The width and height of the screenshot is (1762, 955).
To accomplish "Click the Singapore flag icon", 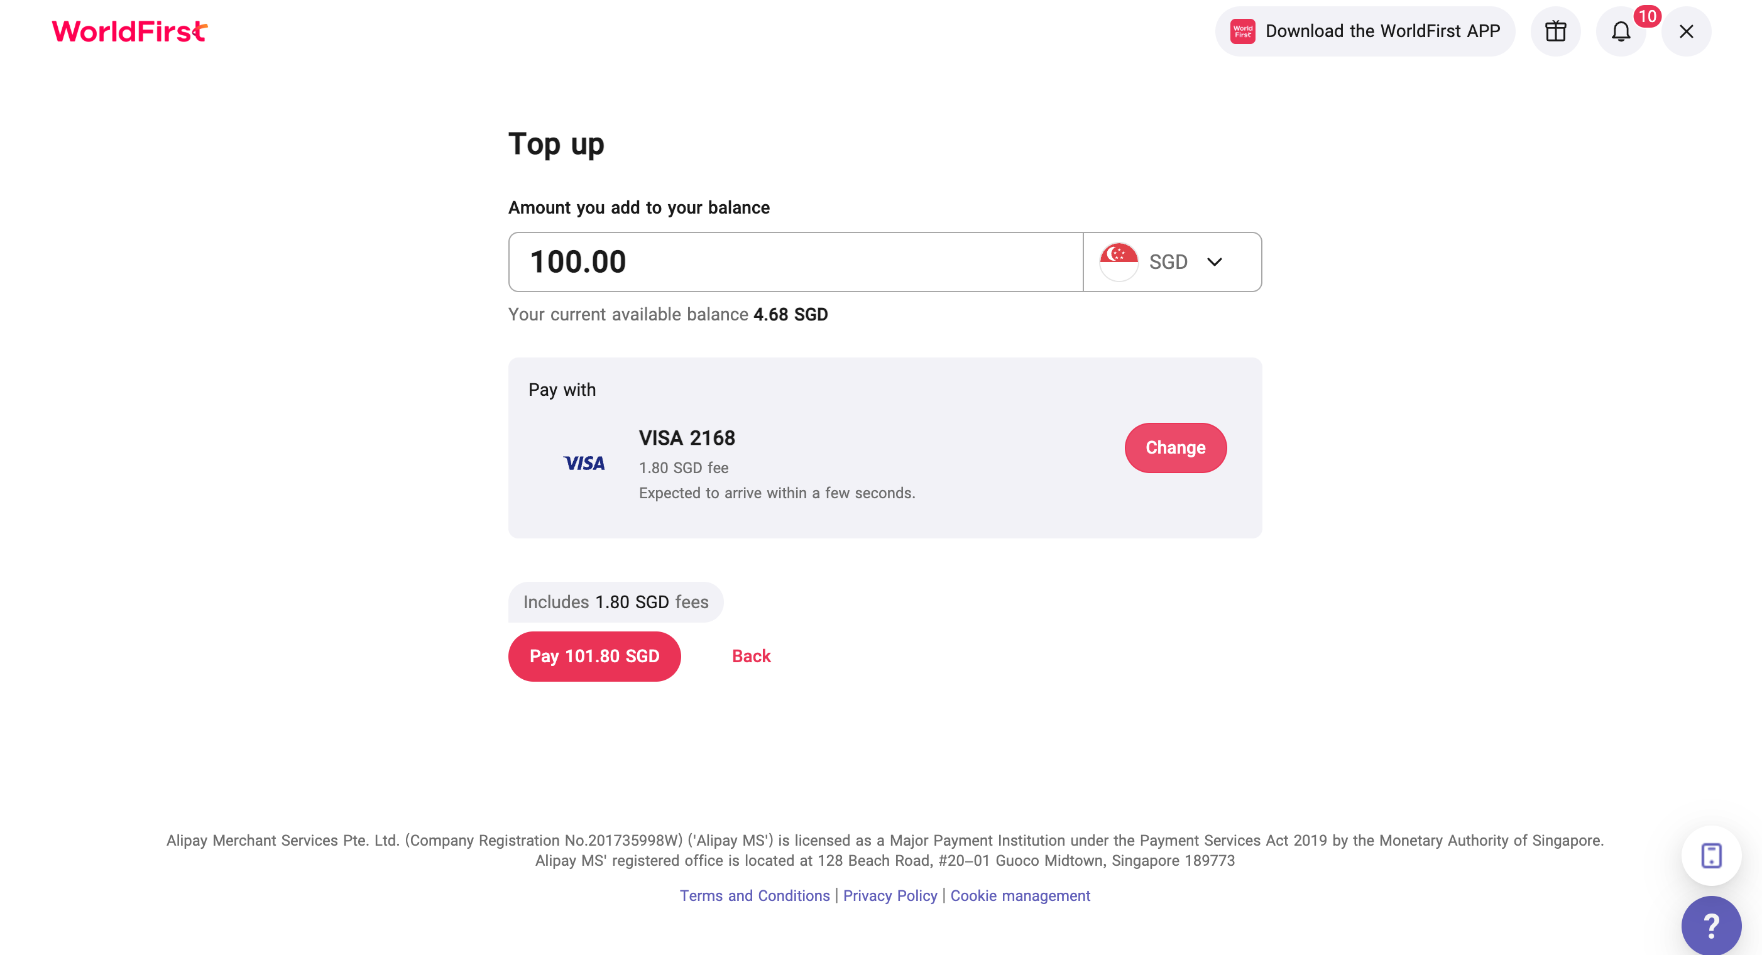I will (1119, 262).
